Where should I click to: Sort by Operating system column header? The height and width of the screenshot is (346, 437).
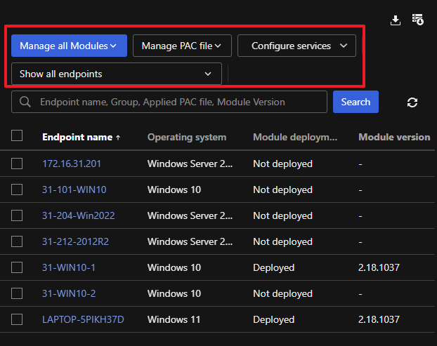187,137
